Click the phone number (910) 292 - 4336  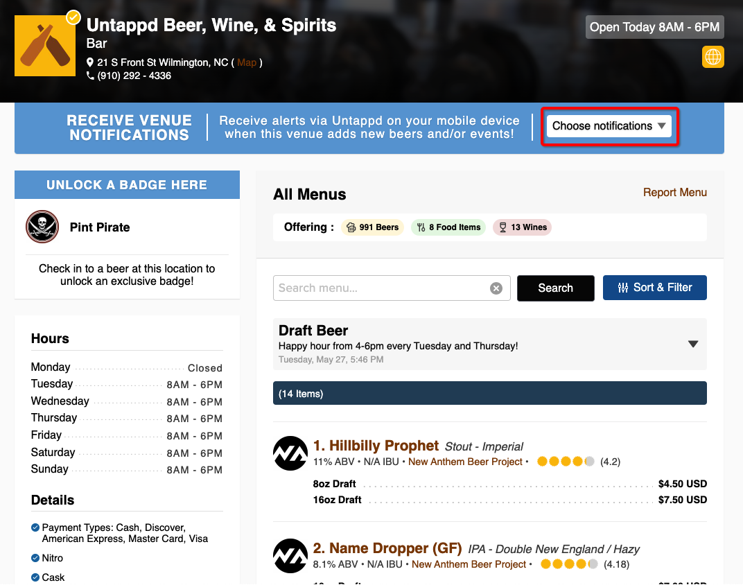point(134,76)
